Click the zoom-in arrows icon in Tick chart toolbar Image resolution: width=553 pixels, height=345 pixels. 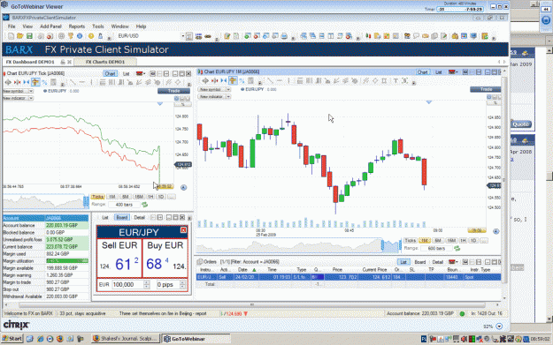(18, 82)
